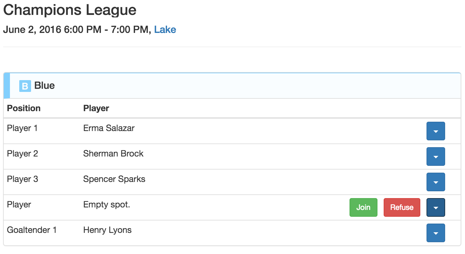
Task: Click the green Join button
Action: pos(363,207)
